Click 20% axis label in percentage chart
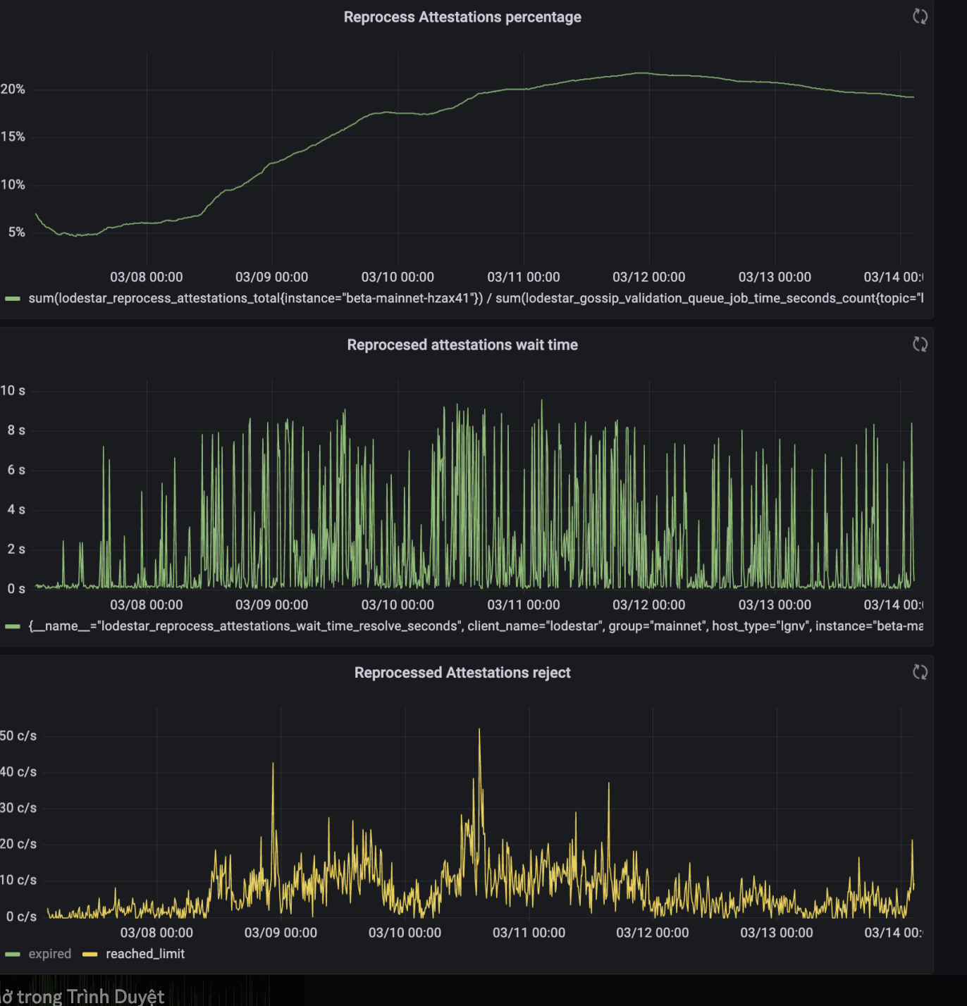 (13, 89)
